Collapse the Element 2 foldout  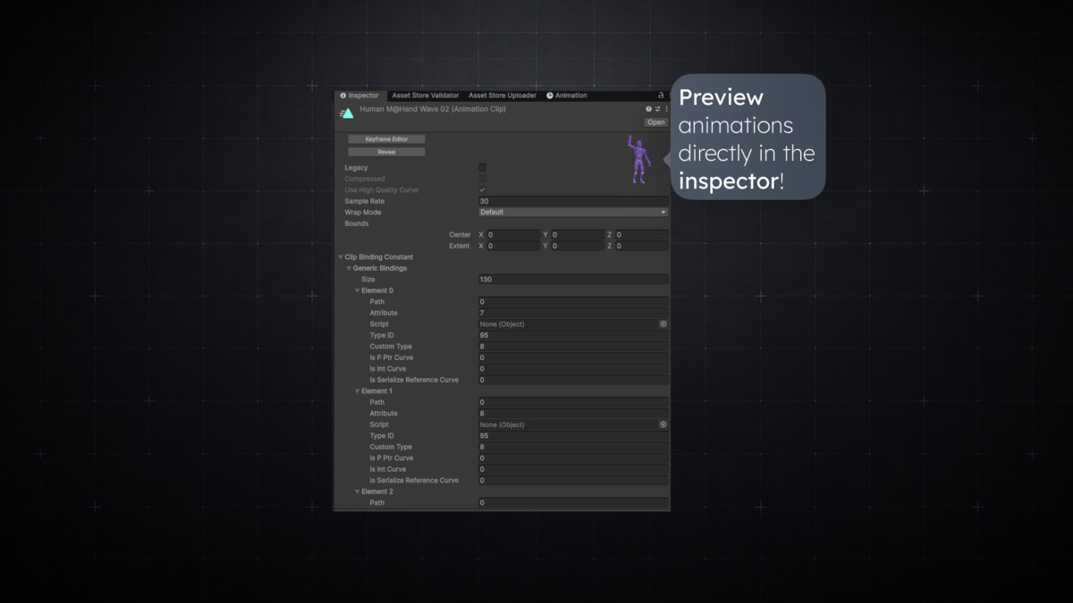pos(358,491)
